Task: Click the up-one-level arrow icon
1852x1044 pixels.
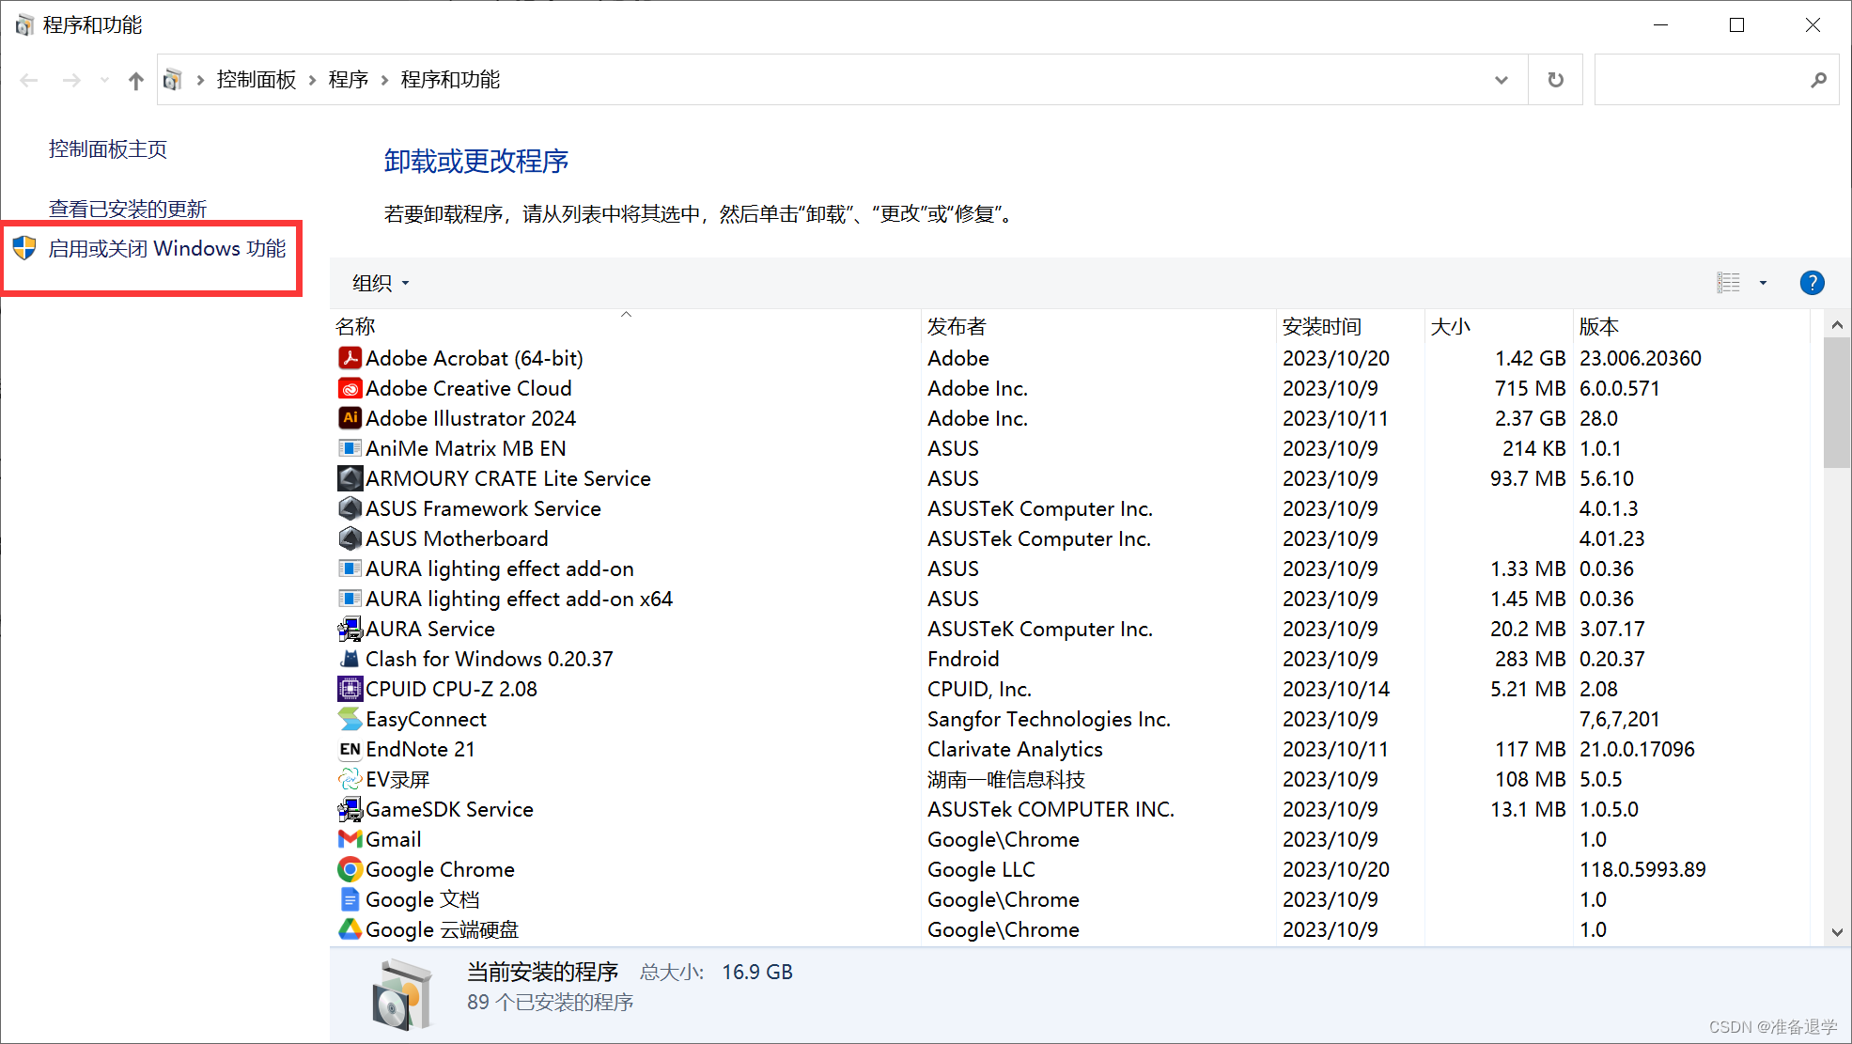Action: [x=135, y=80]
